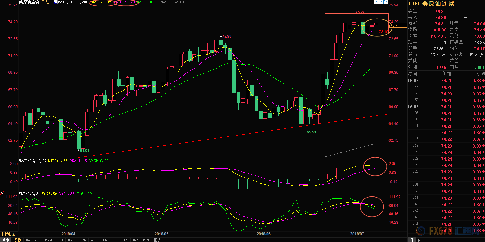The image size is (485, 242).
Task: Switch to the 模板 tab
Action: click(17, 240)
